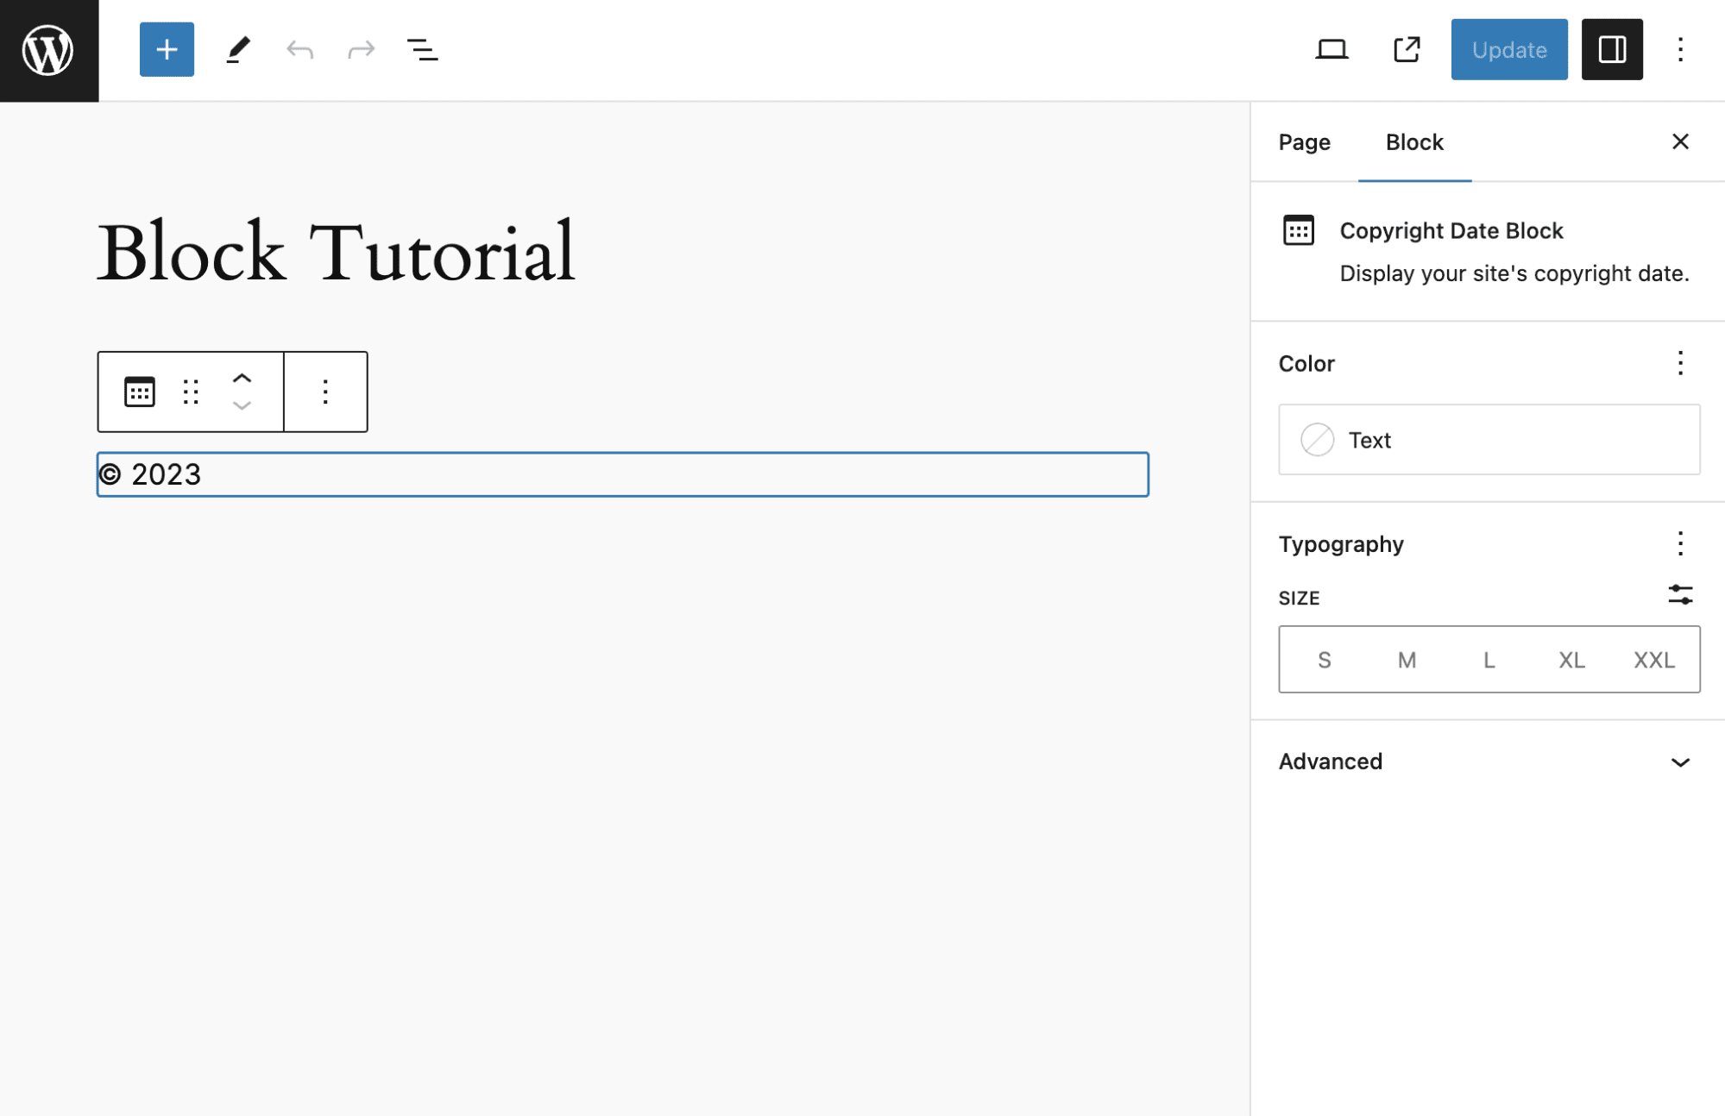
Task: Redo the last change
Action: click(x=361, y=49)
